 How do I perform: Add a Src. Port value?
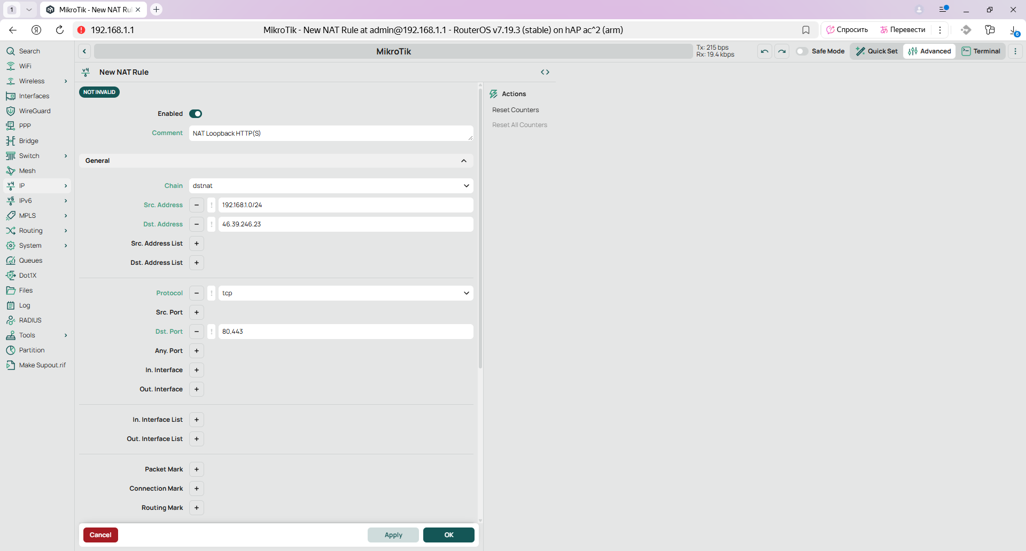[197, 312]
